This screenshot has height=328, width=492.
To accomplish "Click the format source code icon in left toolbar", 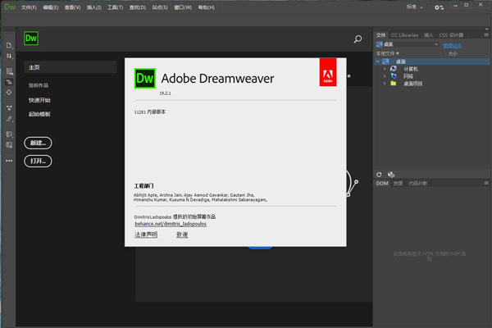I will coord(9,108).
